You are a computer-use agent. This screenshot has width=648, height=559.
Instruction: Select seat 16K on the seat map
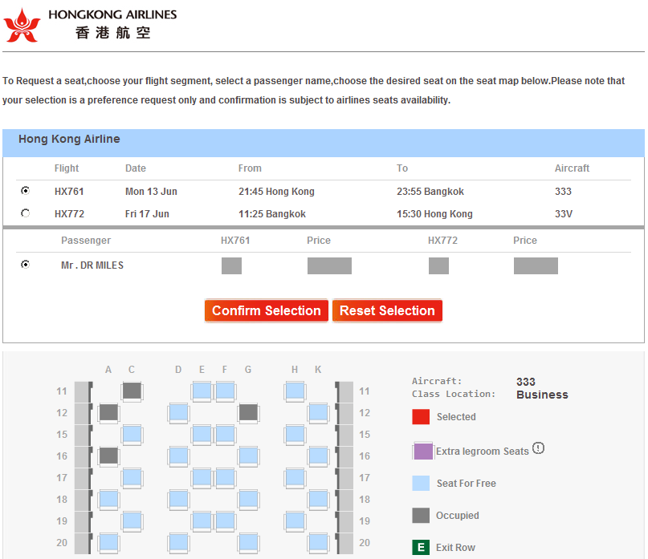[318, 456]
